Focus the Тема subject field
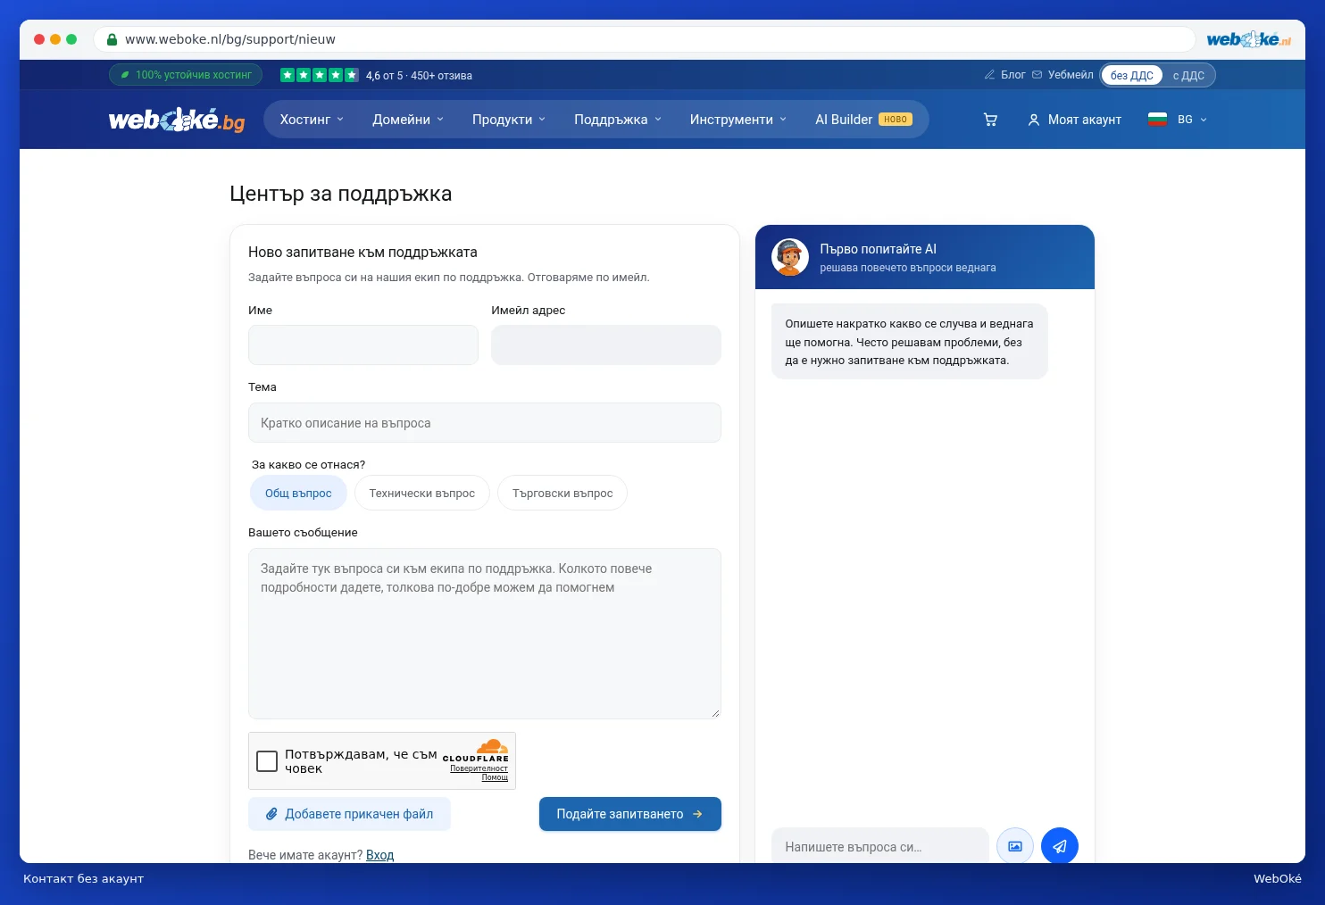Viewport: 1325px width, 905px height. [x=485, y=423]
